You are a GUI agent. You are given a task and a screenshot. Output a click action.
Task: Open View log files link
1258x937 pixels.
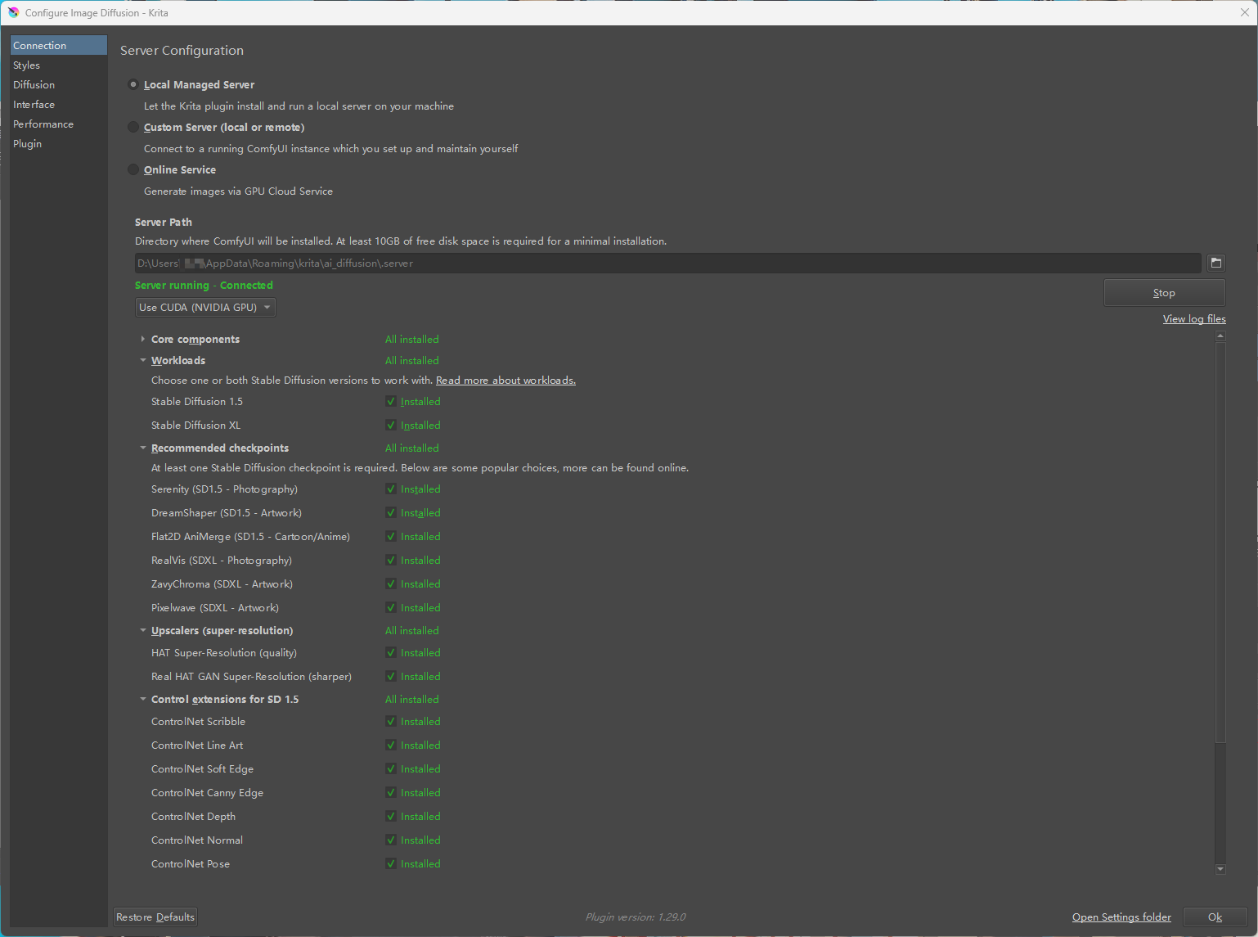(1194, 319)
